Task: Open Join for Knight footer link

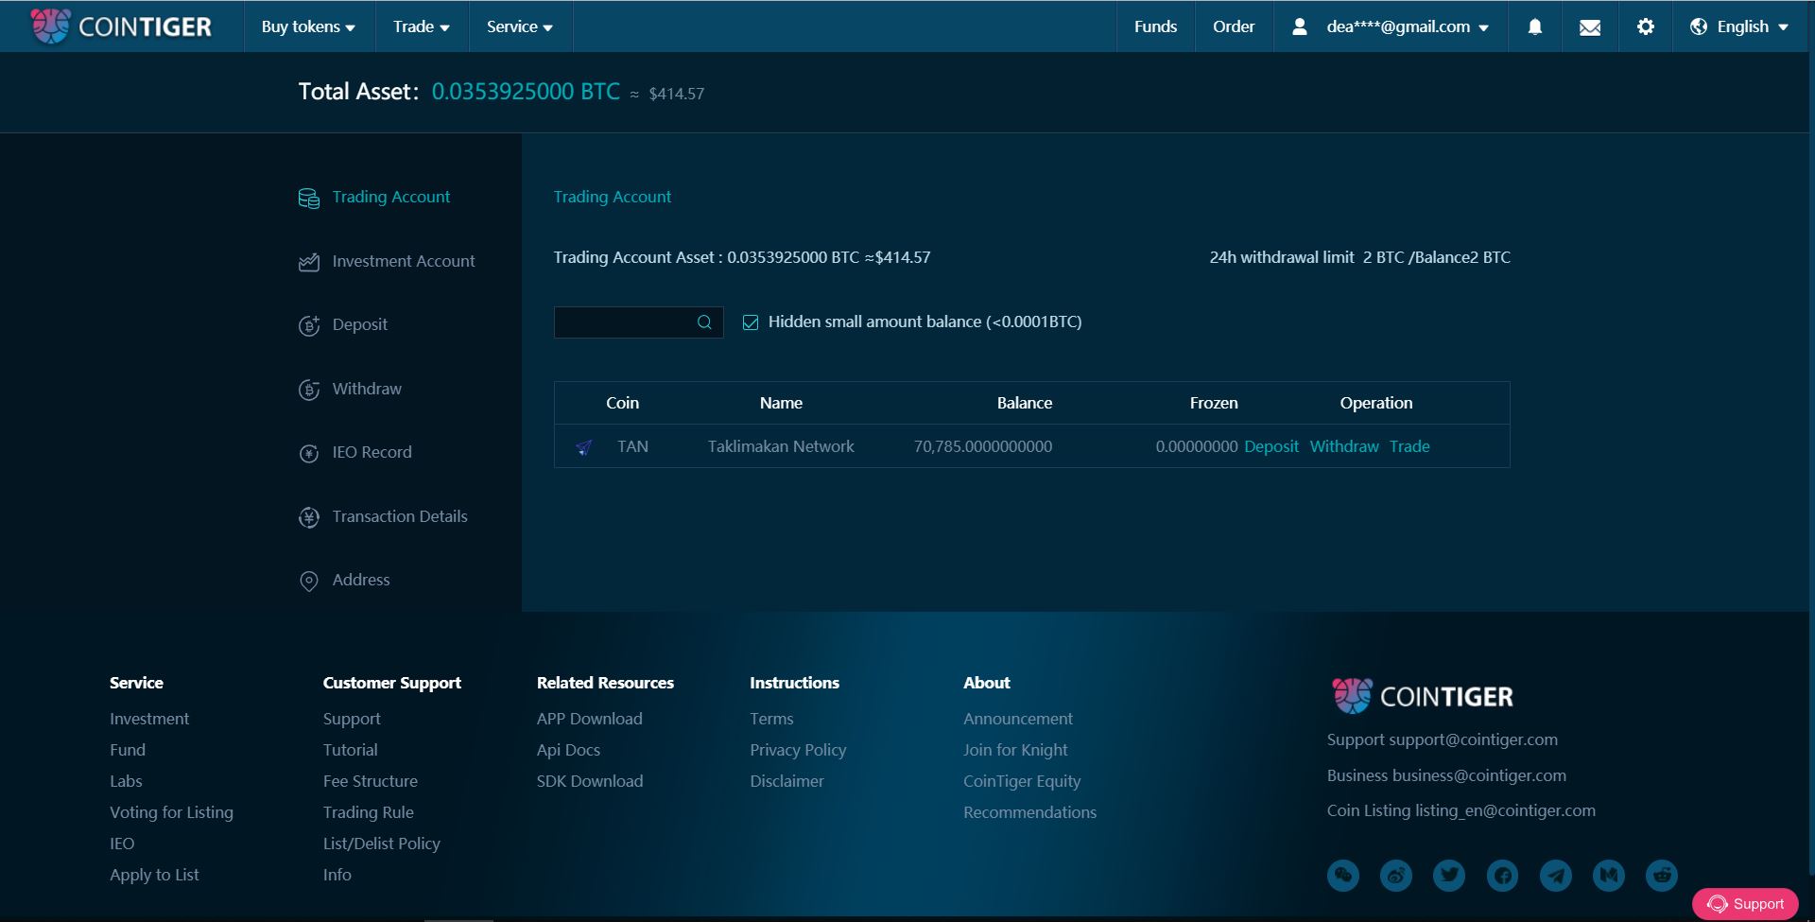Action: coord(1015,750)
